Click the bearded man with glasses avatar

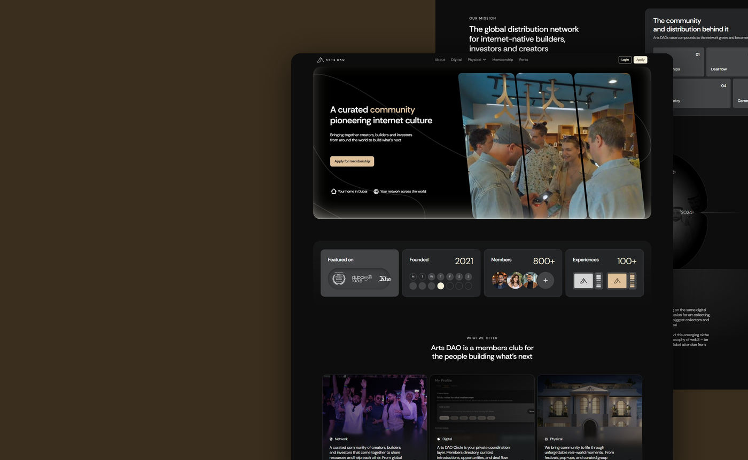click(500, 280)
